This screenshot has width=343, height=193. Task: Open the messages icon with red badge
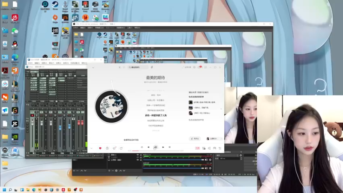click(x=199, y=67)
